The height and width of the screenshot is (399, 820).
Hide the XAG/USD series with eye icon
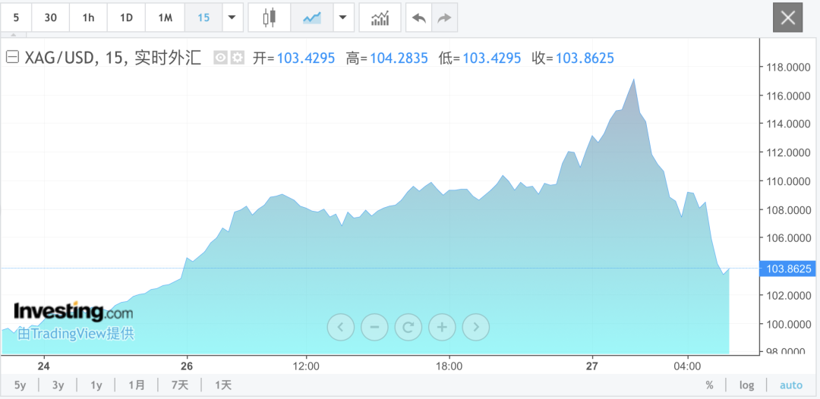pyautogui.click(x=220, y=58)
